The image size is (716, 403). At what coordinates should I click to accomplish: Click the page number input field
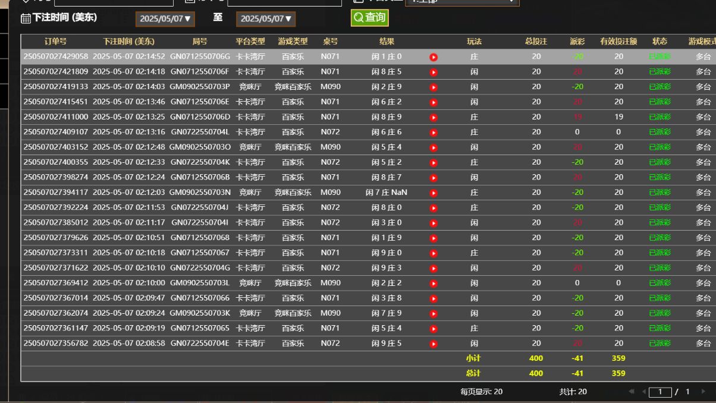(x=660, y=392)
